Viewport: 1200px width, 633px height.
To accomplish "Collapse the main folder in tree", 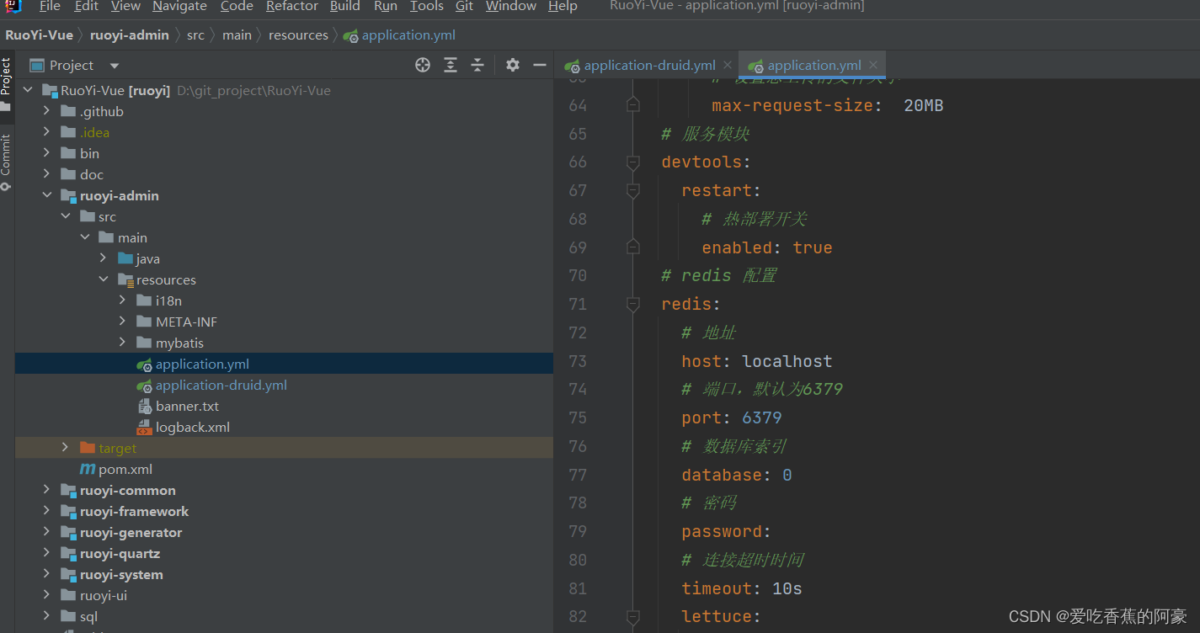I will [84, 237].
